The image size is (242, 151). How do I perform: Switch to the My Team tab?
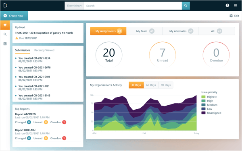tap(144, 31)
